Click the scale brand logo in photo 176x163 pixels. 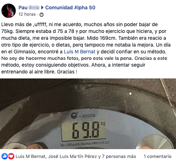click(x=74, y=115)
